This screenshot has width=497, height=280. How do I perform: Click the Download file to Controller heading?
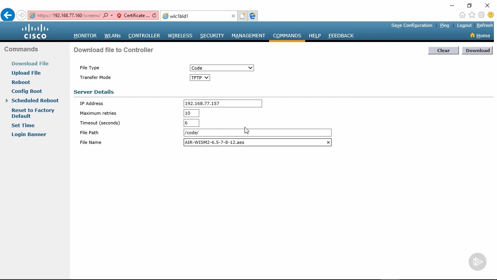(x=113, y=50)
